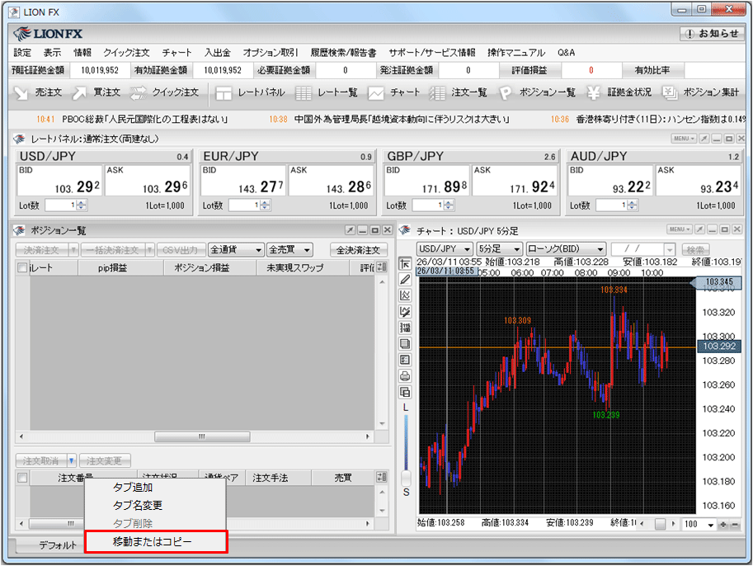Open the レート一覧 rate list icon
753x566 pixels.
click(327, 92)
